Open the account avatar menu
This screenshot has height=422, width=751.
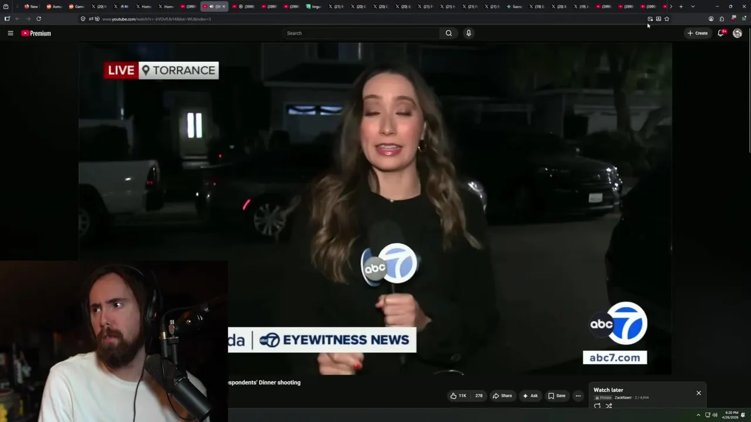click(738, 33)
